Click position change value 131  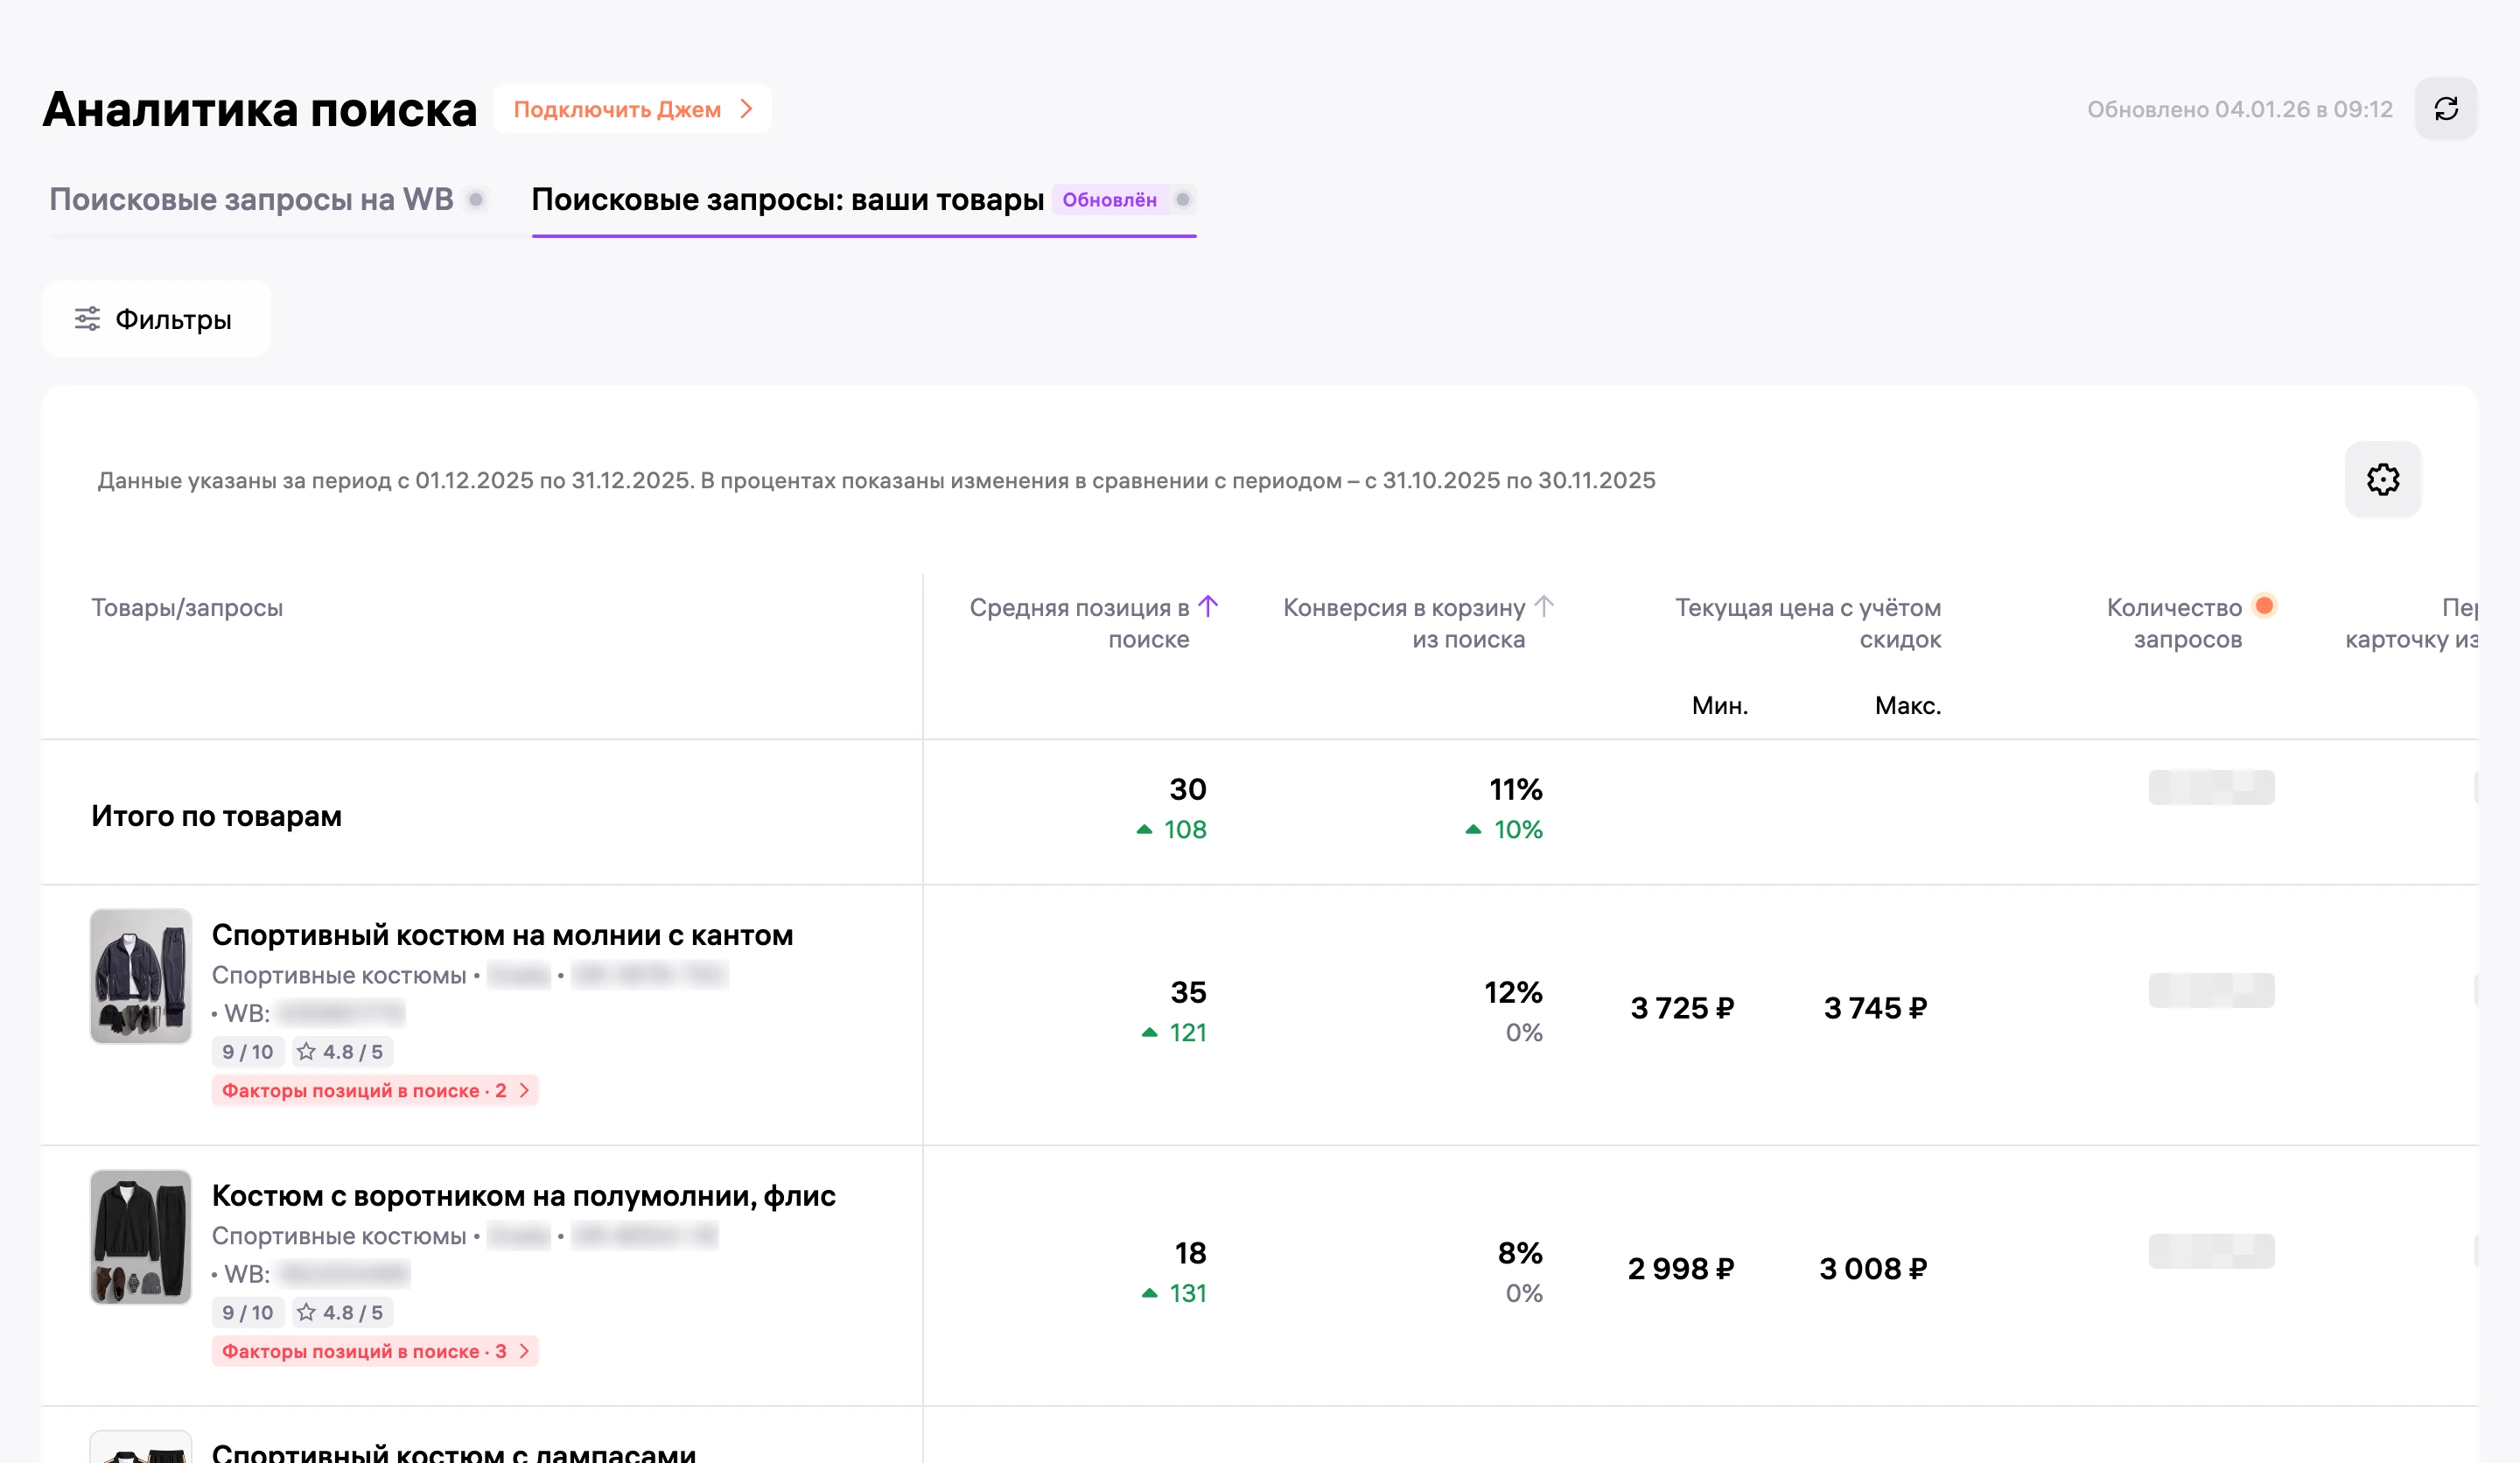tap(1188, 1293)
